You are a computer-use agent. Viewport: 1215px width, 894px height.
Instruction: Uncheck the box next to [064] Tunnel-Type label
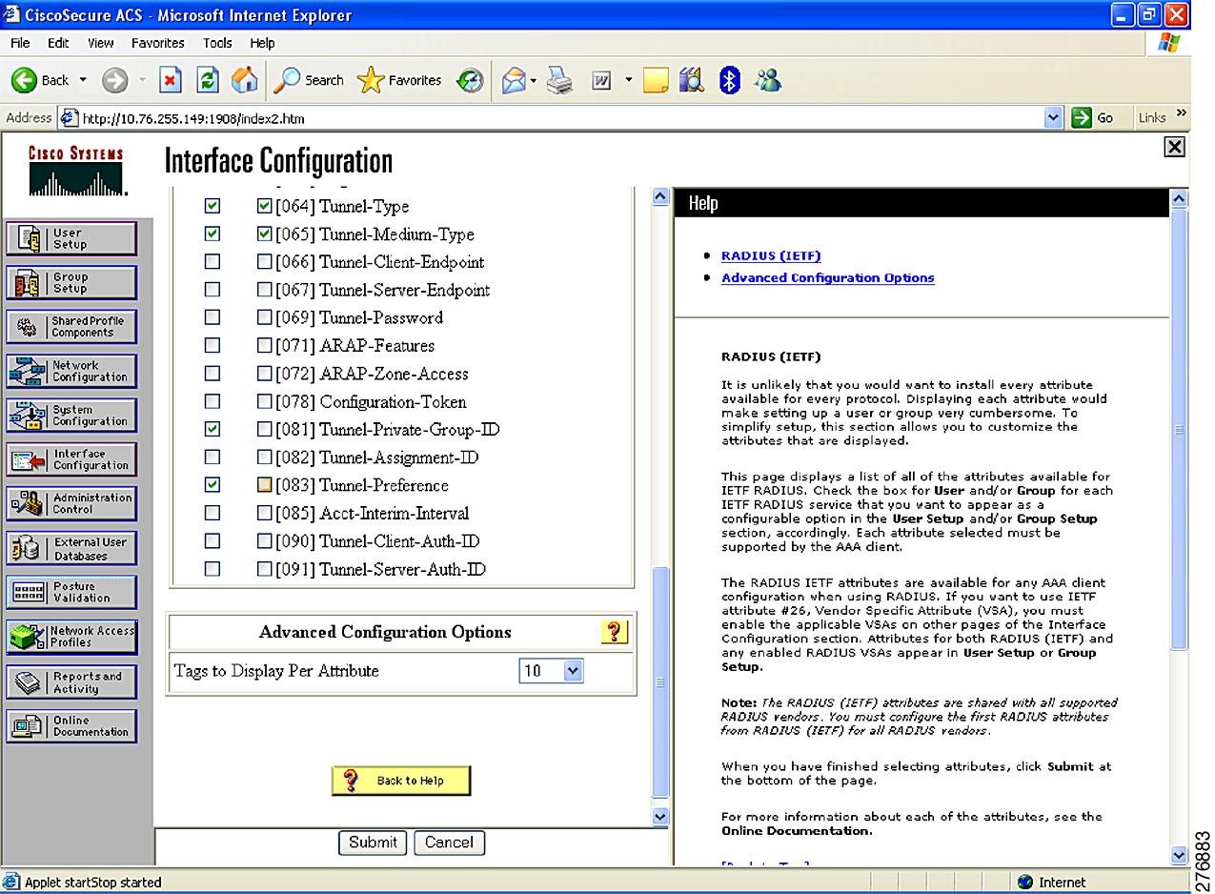(x=265, y=206)
